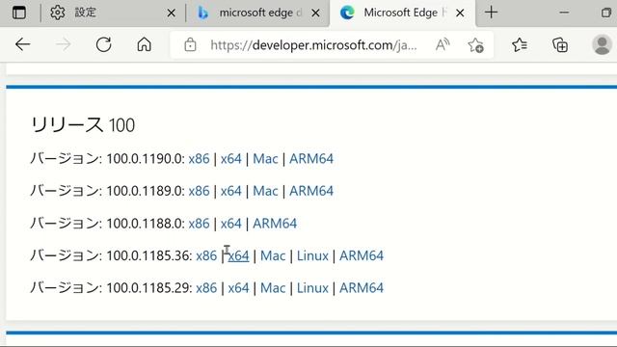Download ARM64 for version 100.0.1189.0
The width and height of the screenshot is (617, 347).
311,191
